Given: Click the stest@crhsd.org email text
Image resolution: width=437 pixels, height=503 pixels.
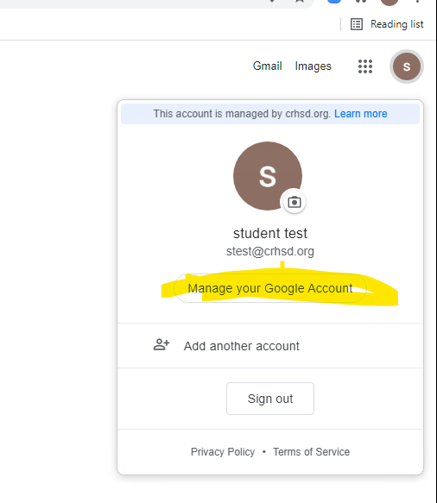Looking at the screenshot, I should coord(270,252).
